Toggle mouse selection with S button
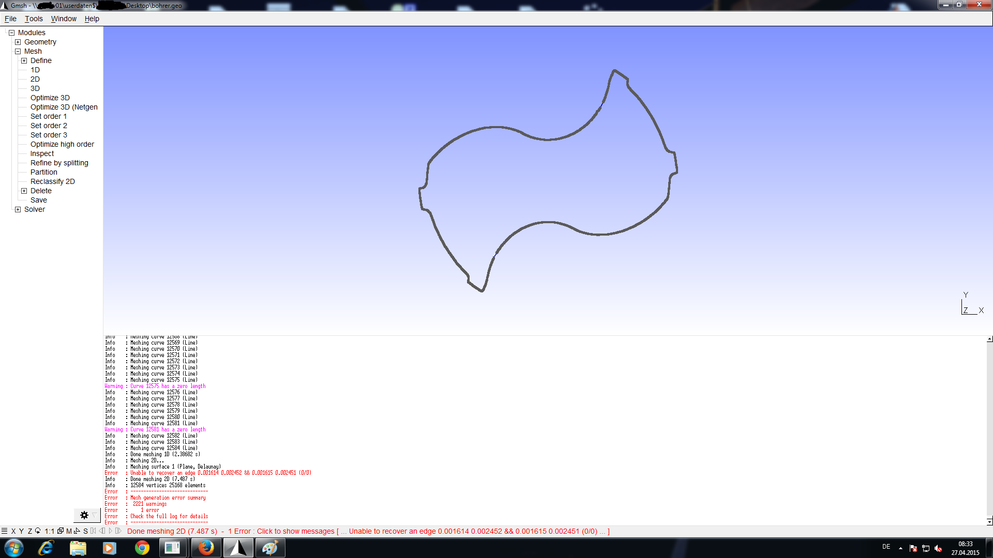This screenshot has width=993, height=558. click(x=85, y=531)
